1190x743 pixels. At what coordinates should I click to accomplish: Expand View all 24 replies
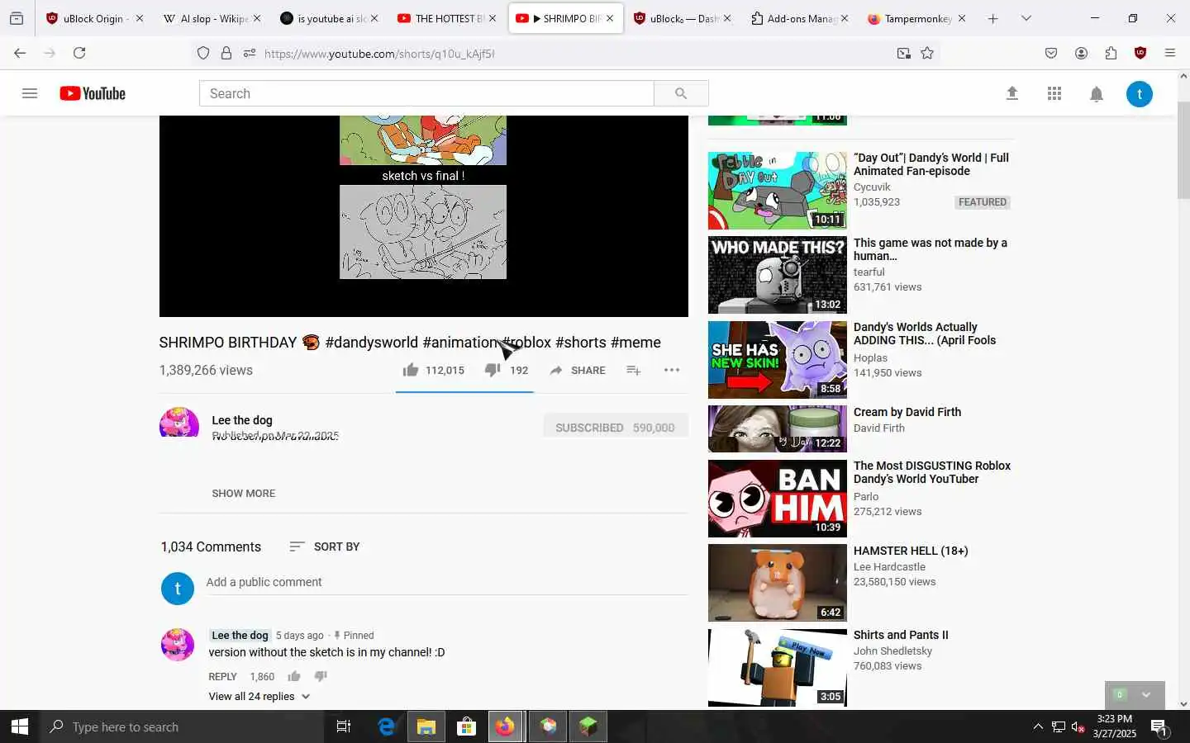(x=259, y=696)
